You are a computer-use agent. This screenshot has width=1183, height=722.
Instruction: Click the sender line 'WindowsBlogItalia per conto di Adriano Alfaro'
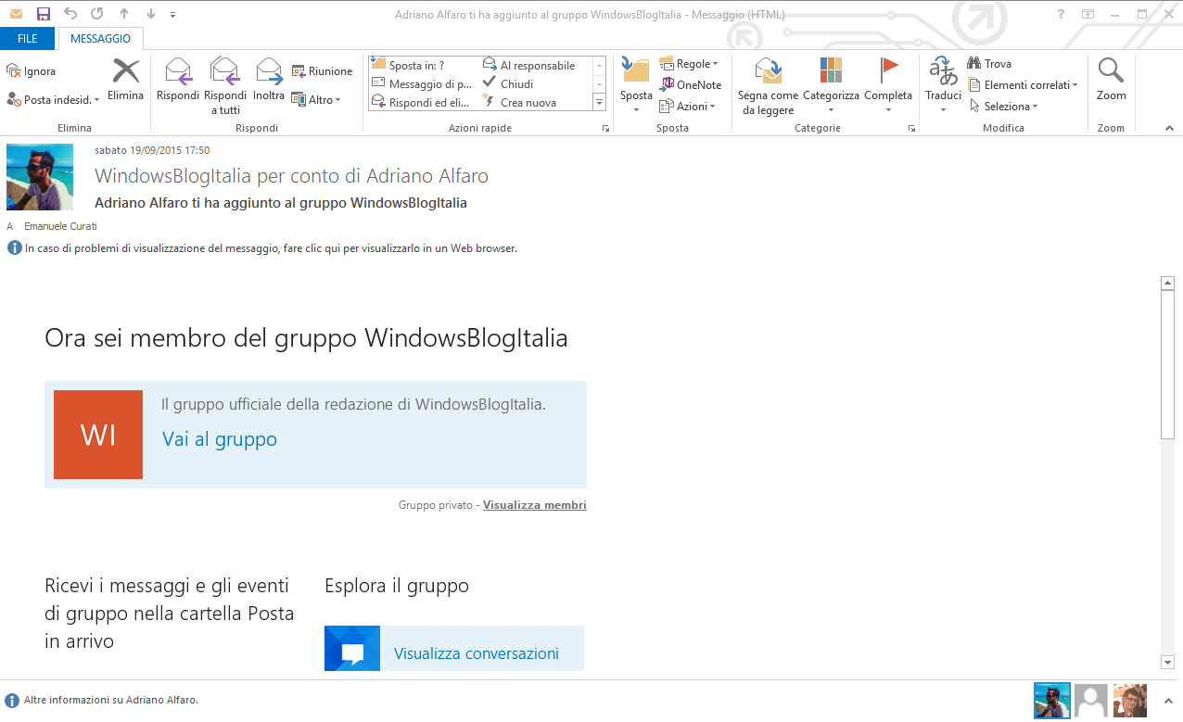[x=291, y=176]
